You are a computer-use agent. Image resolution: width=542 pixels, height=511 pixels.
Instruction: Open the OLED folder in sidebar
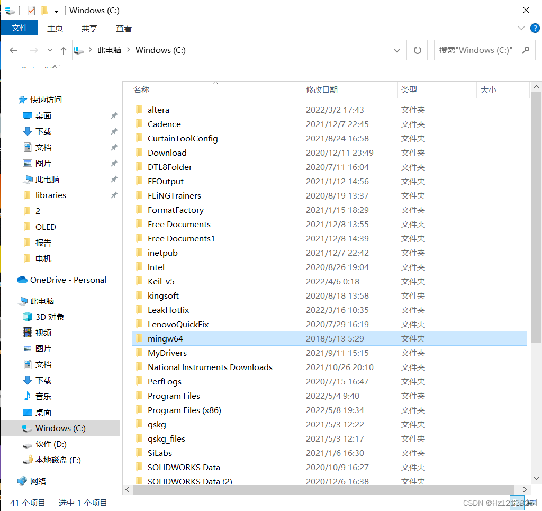click(x=46, y=227)
